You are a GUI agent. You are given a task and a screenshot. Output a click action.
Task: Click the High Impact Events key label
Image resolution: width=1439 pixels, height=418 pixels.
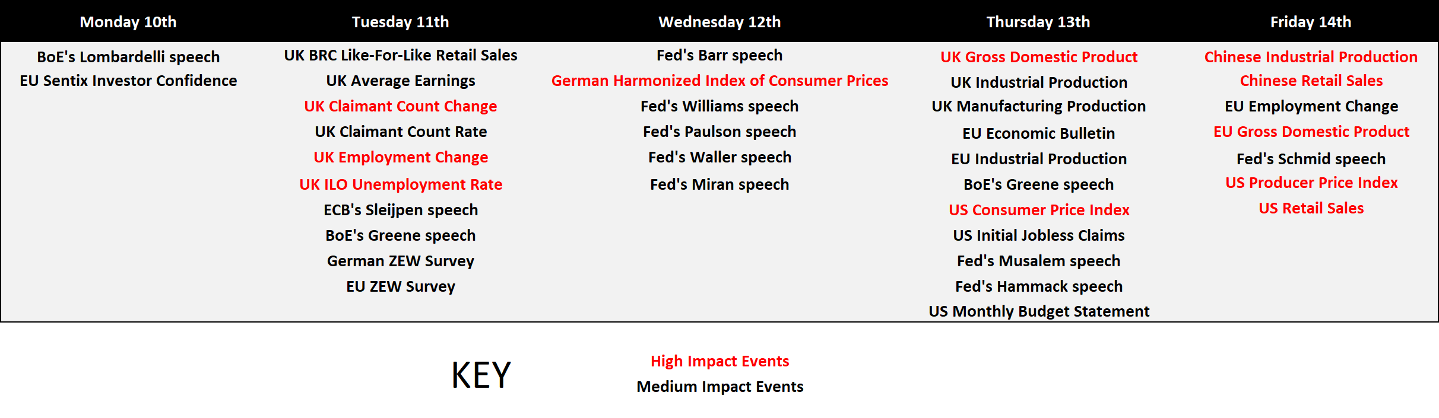[719, 361]
